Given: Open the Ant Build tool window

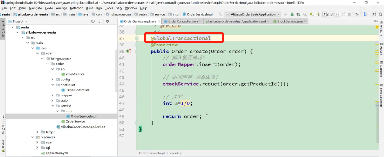Looking at the screenshot, I should (x=381, y=29).
